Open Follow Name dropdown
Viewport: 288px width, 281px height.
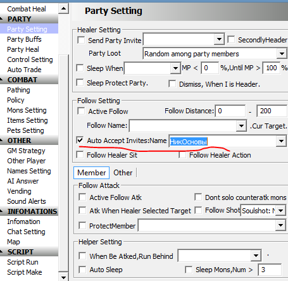(x=241, y=126)
